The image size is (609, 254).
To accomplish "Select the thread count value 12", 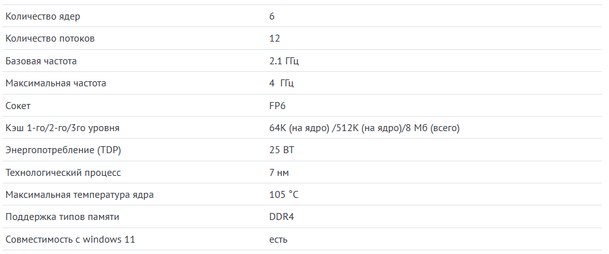I will pyautogui.click(x=275, y=39).
